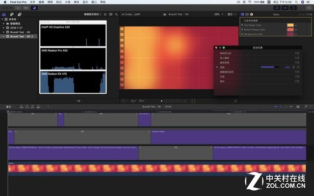Click the Import Media arrow button
314x196 pixels.
[18, 8]
